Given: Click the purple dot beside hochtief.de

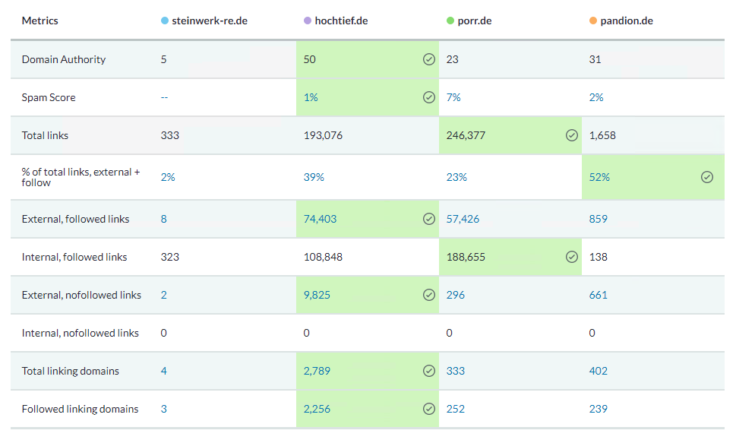Looking at the screenshot, I should [x=308, y=21].
